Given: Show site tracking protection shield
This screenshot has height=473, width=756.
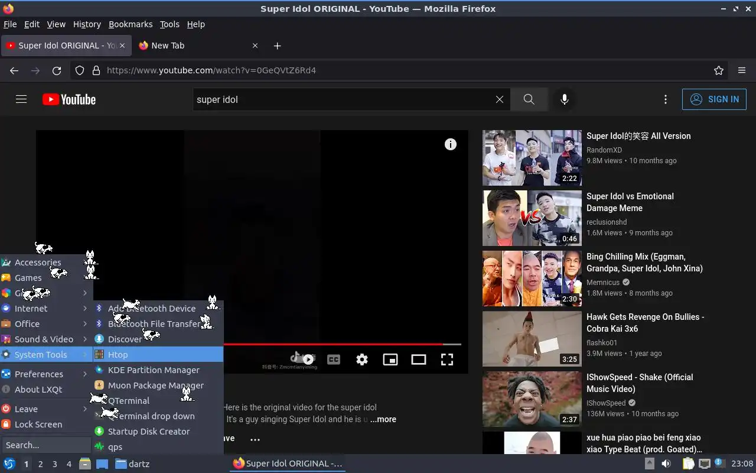Looking at the screenshot, I should (80, 70).
